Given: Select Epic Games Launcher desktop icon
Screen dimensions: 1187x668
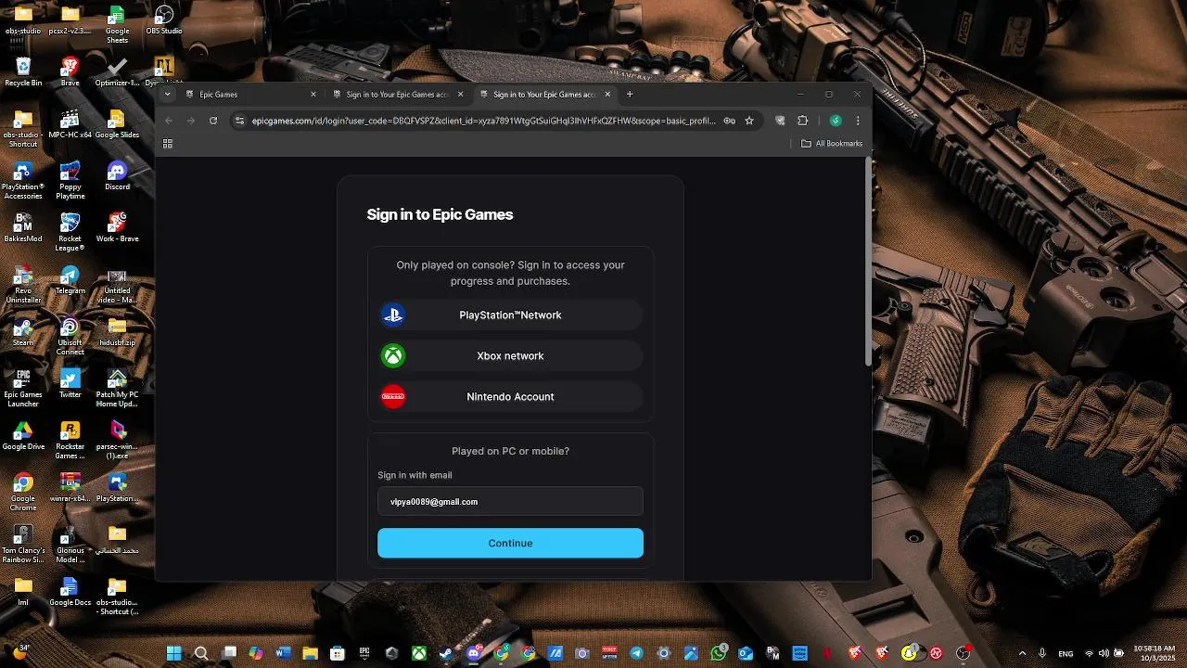Looking at the screenshot, I should [23, 388].
